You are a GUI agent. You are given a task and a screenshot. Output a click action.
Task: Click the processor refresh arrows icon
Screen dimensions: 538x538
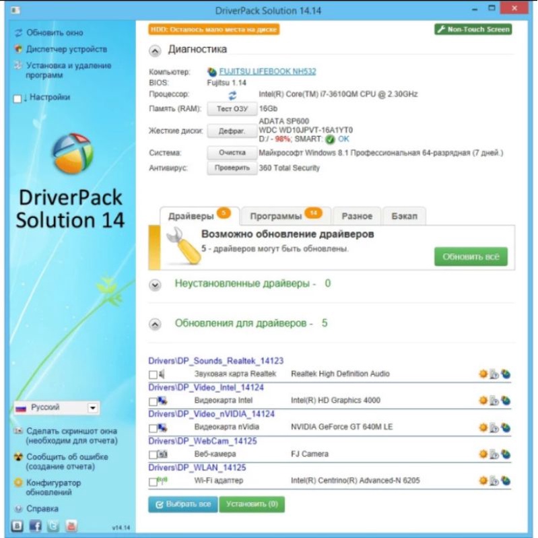coord(232,95)
